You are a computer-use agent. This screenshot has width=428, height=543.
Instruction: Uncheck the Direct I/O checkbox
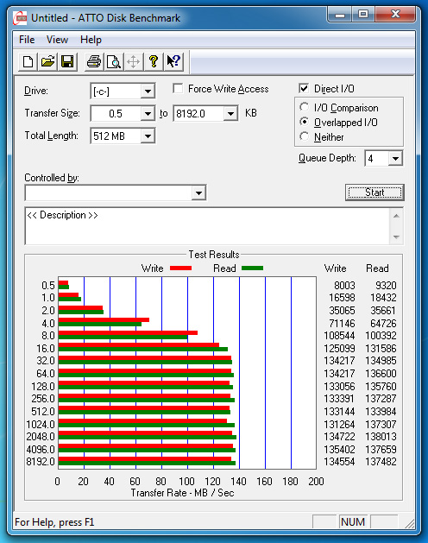pyautogui.click(x=304, y=89)
